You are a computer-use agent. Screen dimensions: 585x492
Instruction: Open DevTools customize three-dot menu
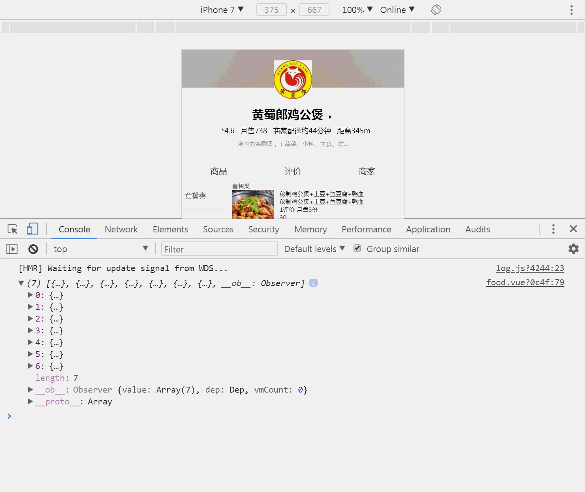click(x=553, y=229)
